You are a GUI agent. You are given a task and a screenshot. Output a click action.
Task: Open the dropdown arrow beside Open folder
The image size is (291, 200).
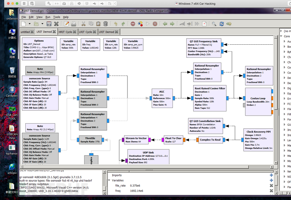pyautogui.click(x=42, y=24)
